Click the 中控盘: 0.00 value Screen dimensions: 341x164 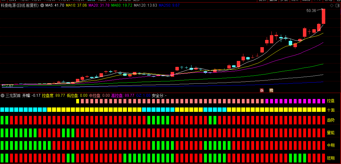coord(99,96)
